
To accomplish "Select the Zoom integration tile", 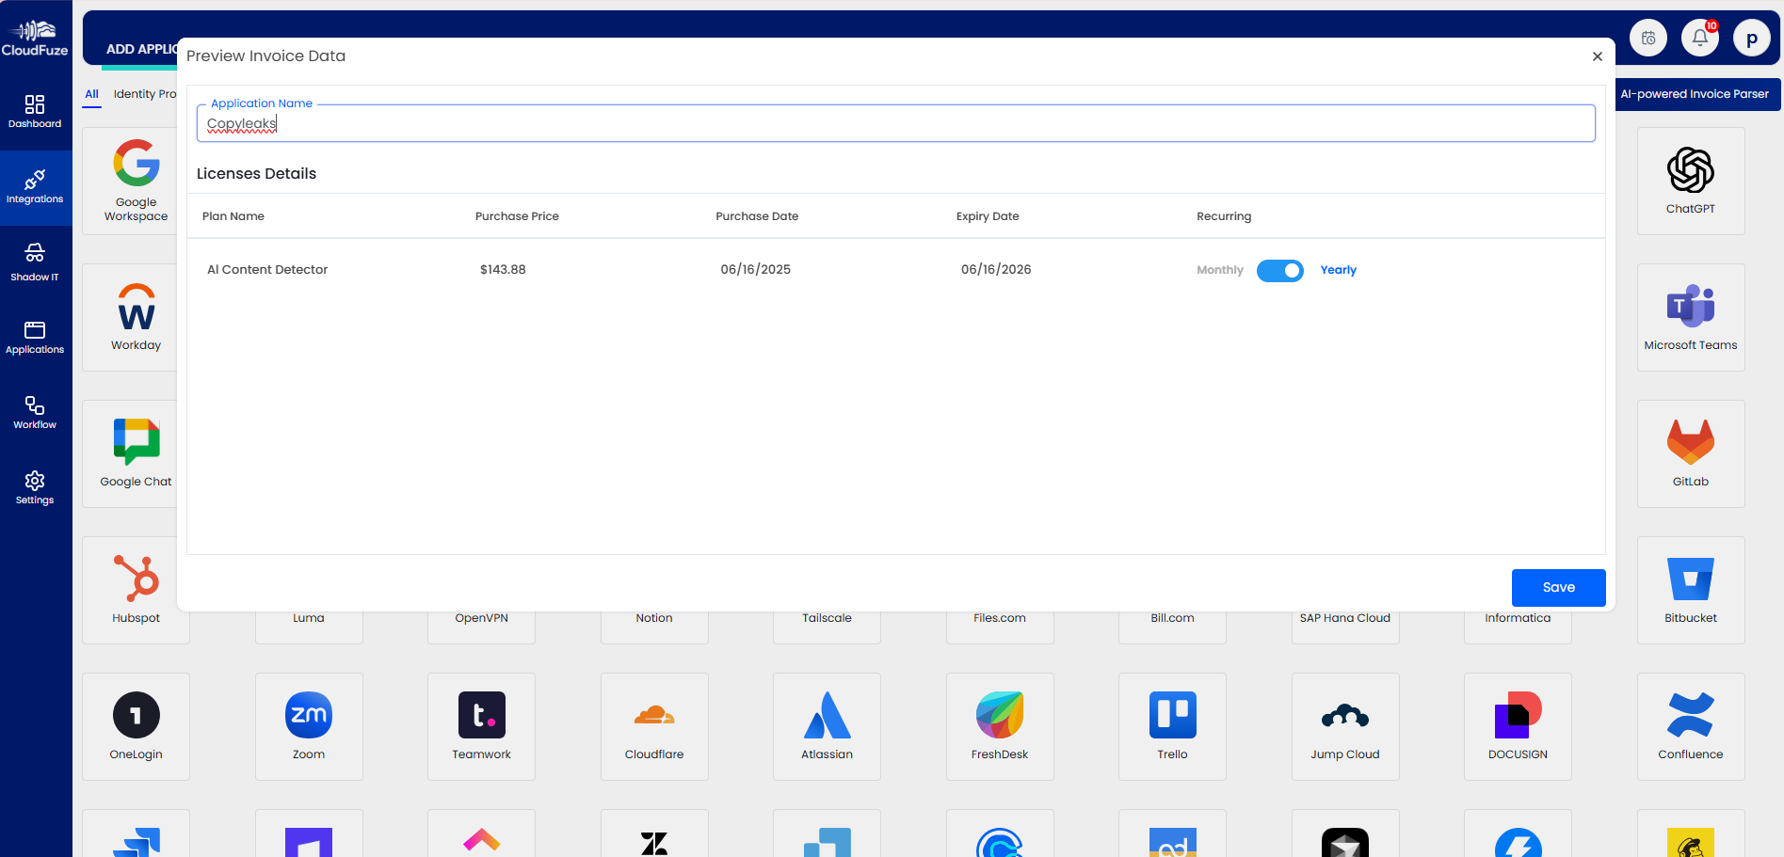I will tap(308, 726).
